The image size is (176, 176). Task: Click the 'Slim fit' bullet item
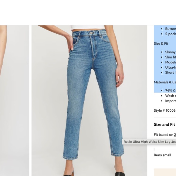coord(171,57)
